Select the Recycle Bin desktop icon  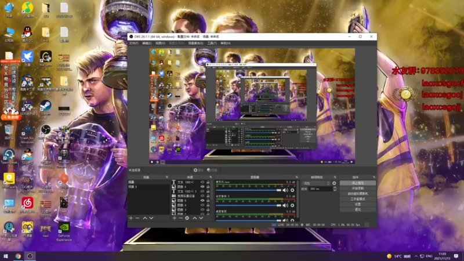pos(9,132)
